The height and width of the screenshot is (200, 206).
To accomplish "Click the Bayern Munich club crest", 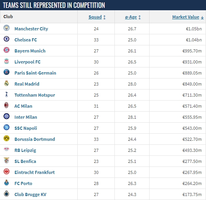I will (x=6, y=50).
